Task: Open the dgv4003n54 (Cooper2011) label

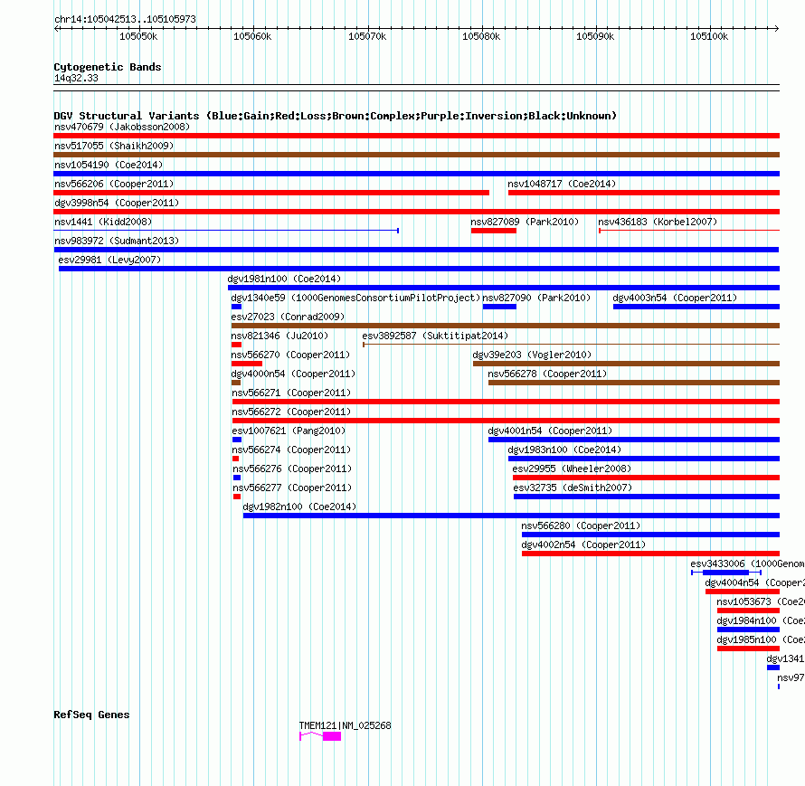Action: (675, 298)
